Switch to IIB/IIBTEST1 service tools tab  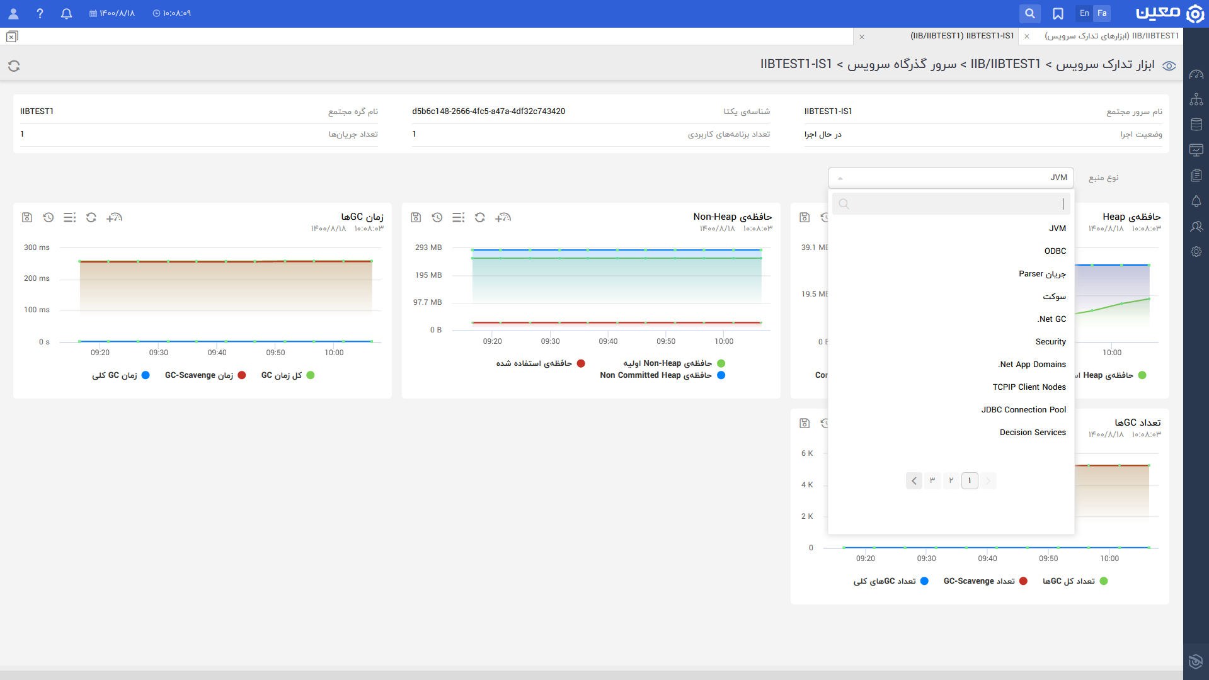[x=1111, y=36]
